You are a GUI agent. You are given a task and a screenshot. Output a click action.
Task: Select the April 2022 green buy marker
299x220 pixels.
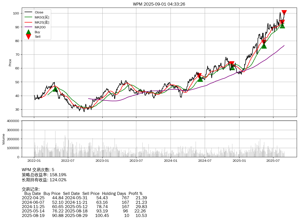(x=55, y=89)
